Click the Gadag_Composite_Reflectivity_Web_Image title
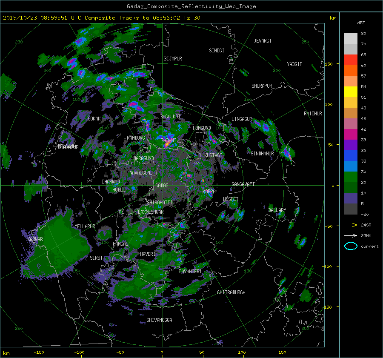This screenshot has width=383, height=358. point(191,6)
